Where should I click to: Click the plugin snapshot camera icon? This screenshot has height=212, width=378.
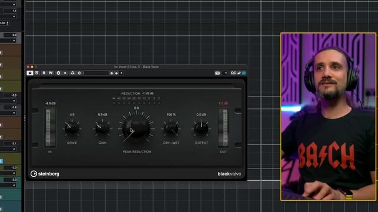coord(217,73)
